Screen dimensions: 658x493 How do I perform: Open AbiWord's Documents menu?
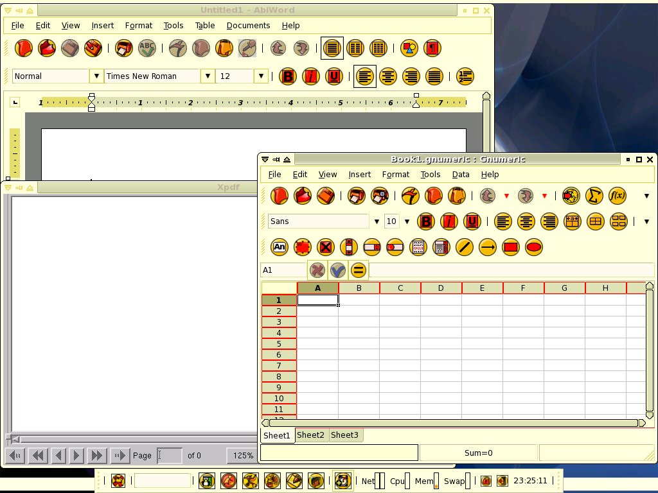[x=249, y=26]
